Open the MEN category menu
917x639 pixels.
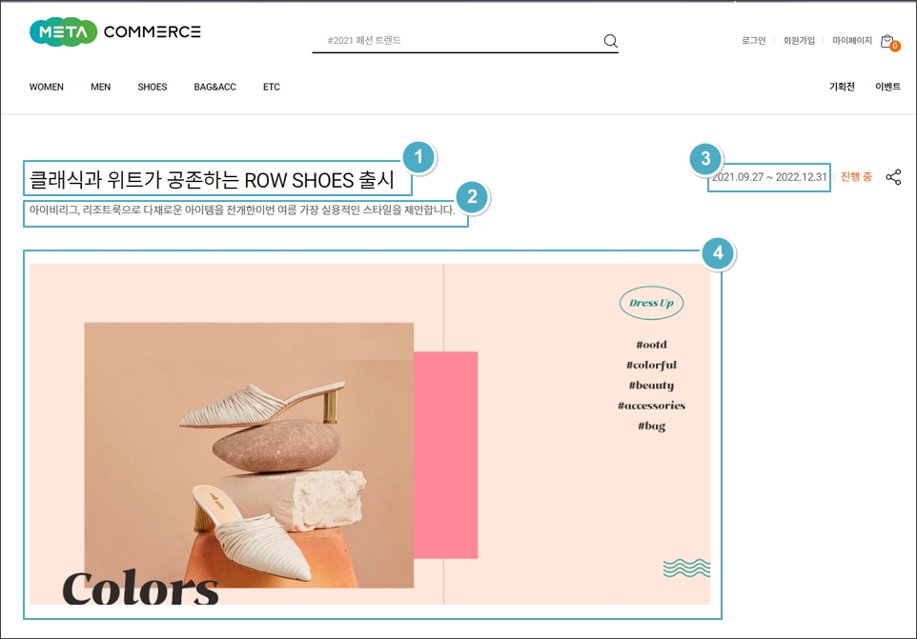pos(100,87)
